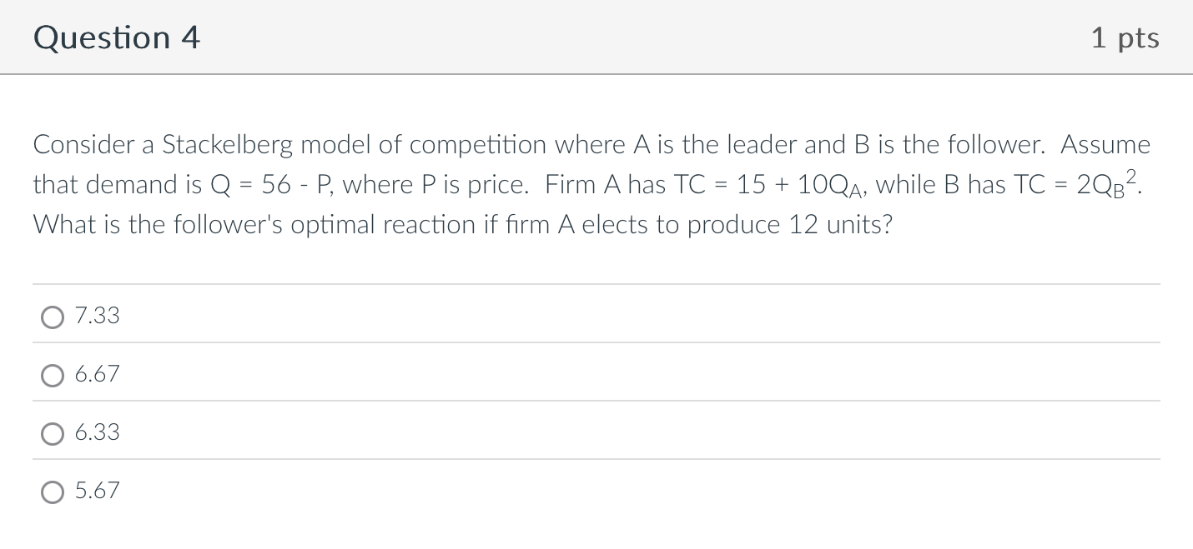Select the 7.33 radio button

click(53, 317)
